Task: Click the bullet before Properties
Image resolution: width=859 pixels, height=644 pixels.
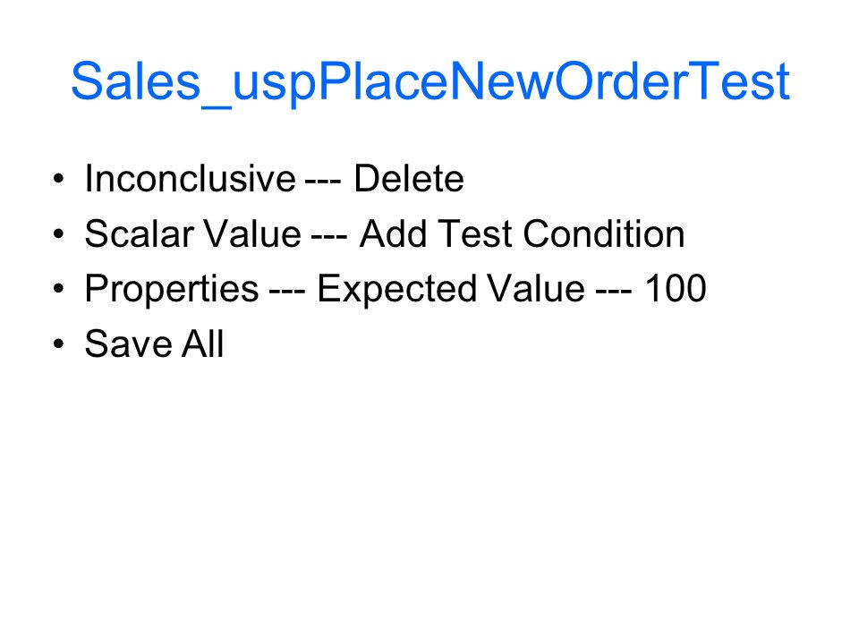Action: [59, 289]
